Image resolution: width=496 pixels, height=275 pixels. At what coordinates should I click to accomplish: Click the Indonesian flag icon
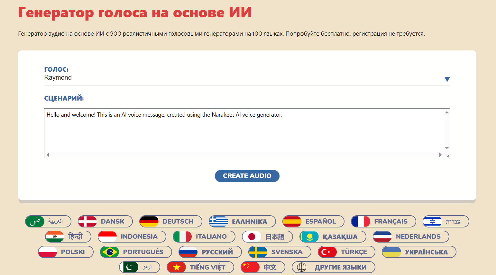107,237
